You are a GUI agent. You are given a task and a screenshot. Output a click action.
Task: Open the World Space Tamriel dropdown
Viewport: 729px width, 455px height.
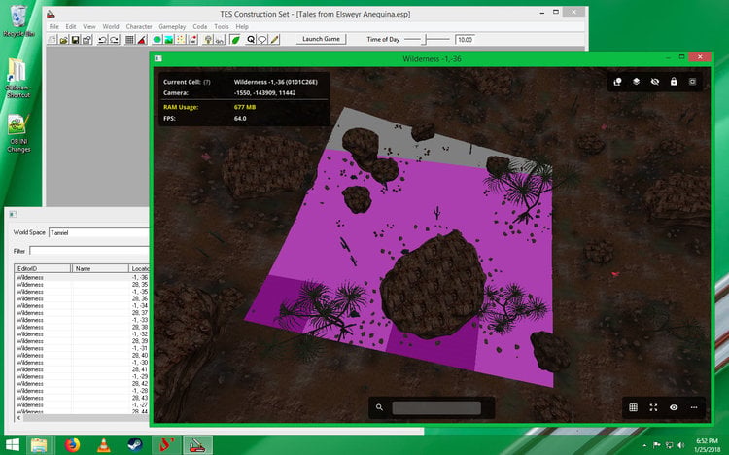[98, 232]
